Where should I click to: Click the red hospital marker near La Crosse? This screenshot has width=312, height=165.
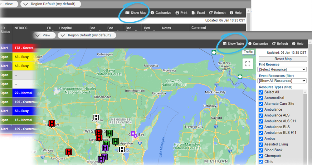click(x=69, y=152)
